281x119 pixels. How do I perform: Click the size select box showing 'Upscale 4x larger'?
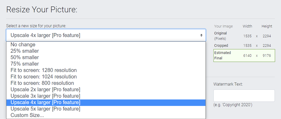click(106, 35)
